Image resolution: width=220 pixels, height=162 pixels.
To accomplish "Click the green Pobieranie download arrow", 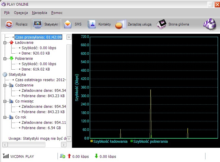I will click(x=12, y=58).
